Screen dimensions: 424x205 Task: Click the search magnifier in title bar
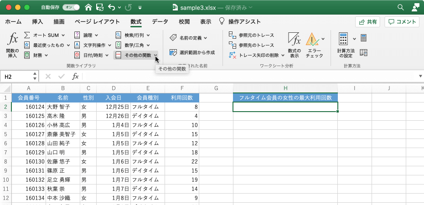click(400, 7)
